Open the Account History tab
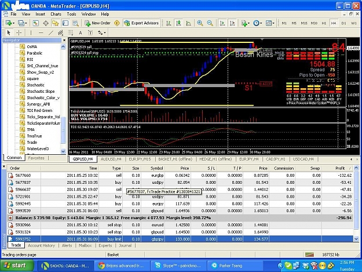 (41, 245)
